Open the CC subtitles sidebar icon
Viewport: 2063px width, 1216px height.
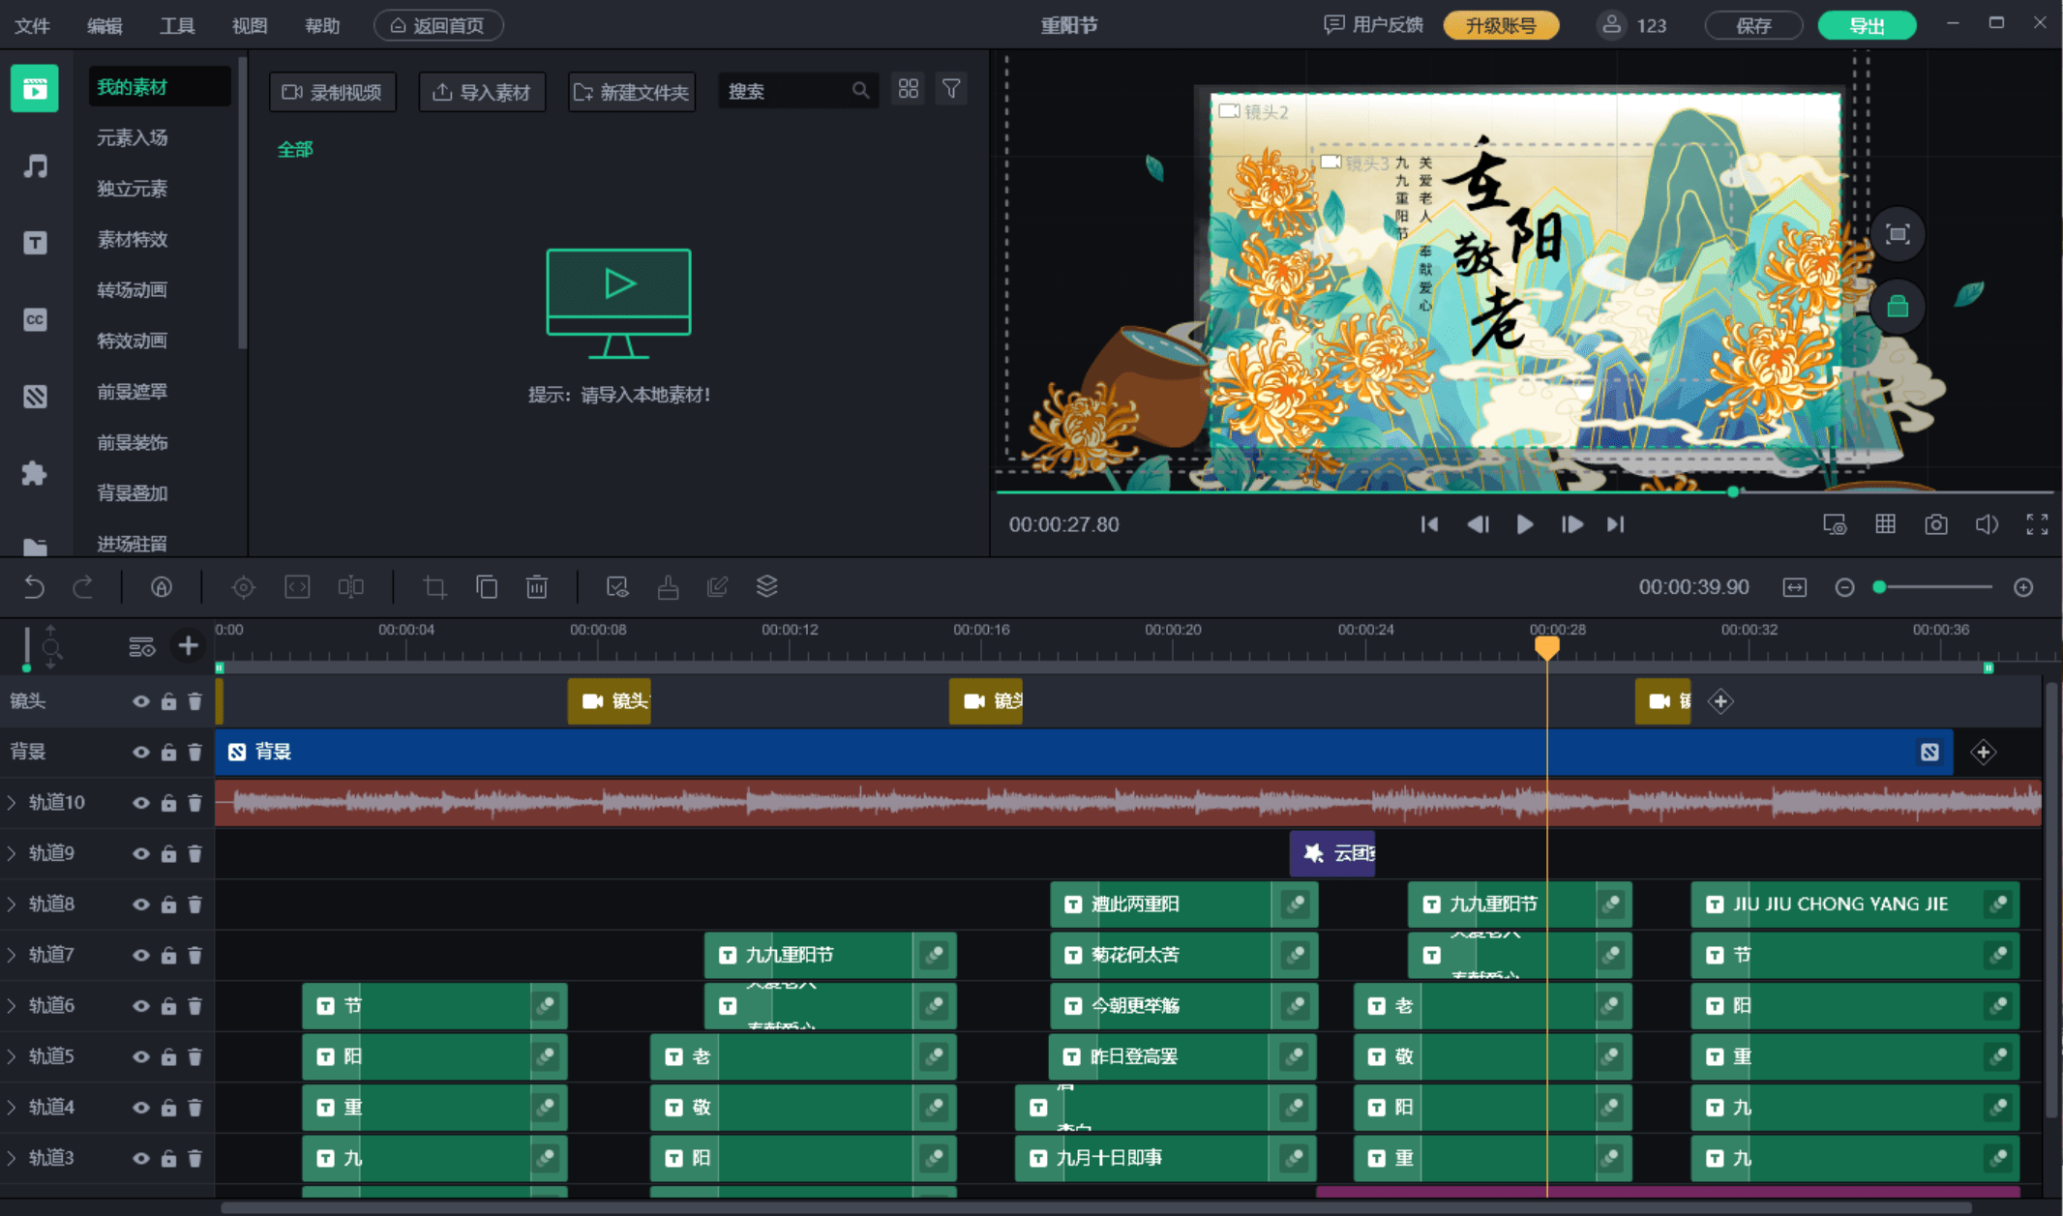35,319
